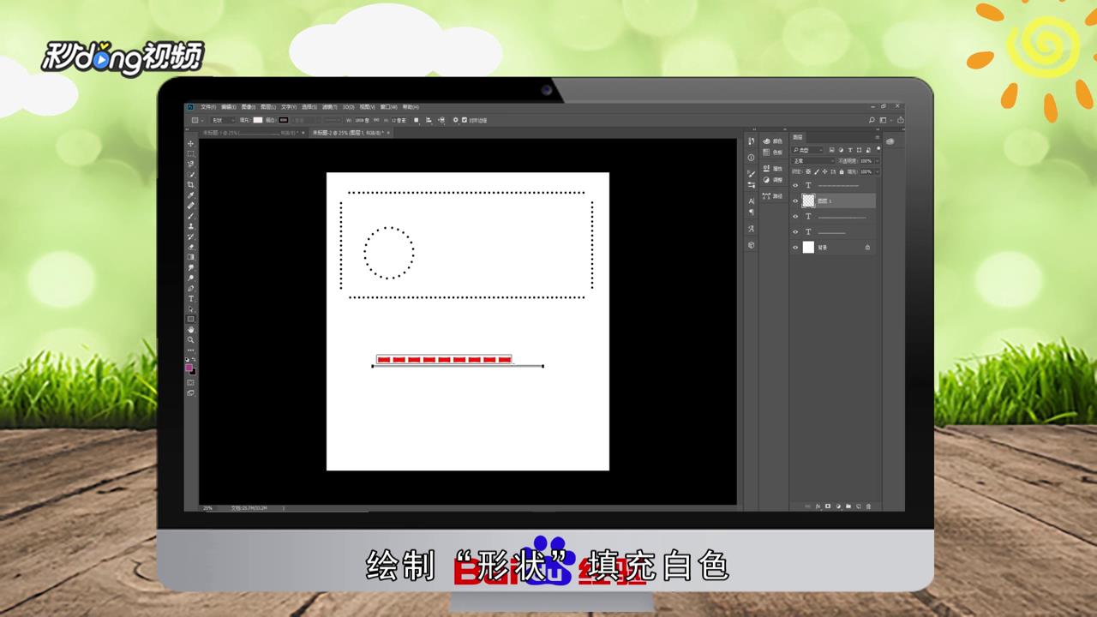Image resolution: width=1097 pixels, height=617 pixels.
Task: Select the Crop tool
Action: [189, 183]
